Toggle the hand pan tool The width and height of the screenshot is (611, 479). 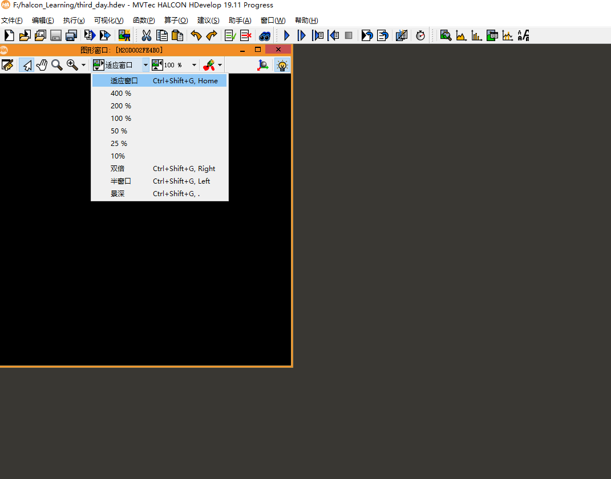click(42, 65)
